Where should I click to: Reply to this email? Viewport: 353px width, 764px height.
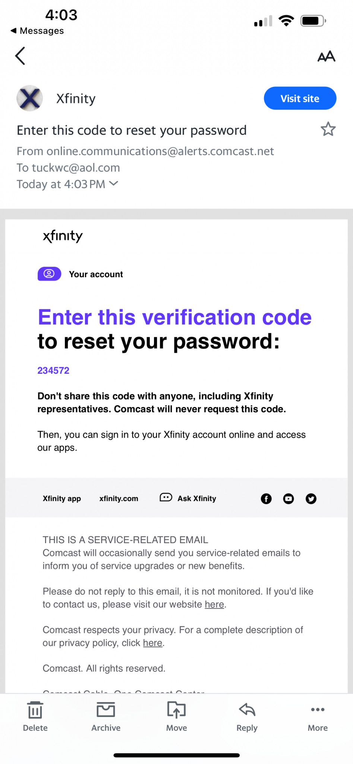(247, 717)
